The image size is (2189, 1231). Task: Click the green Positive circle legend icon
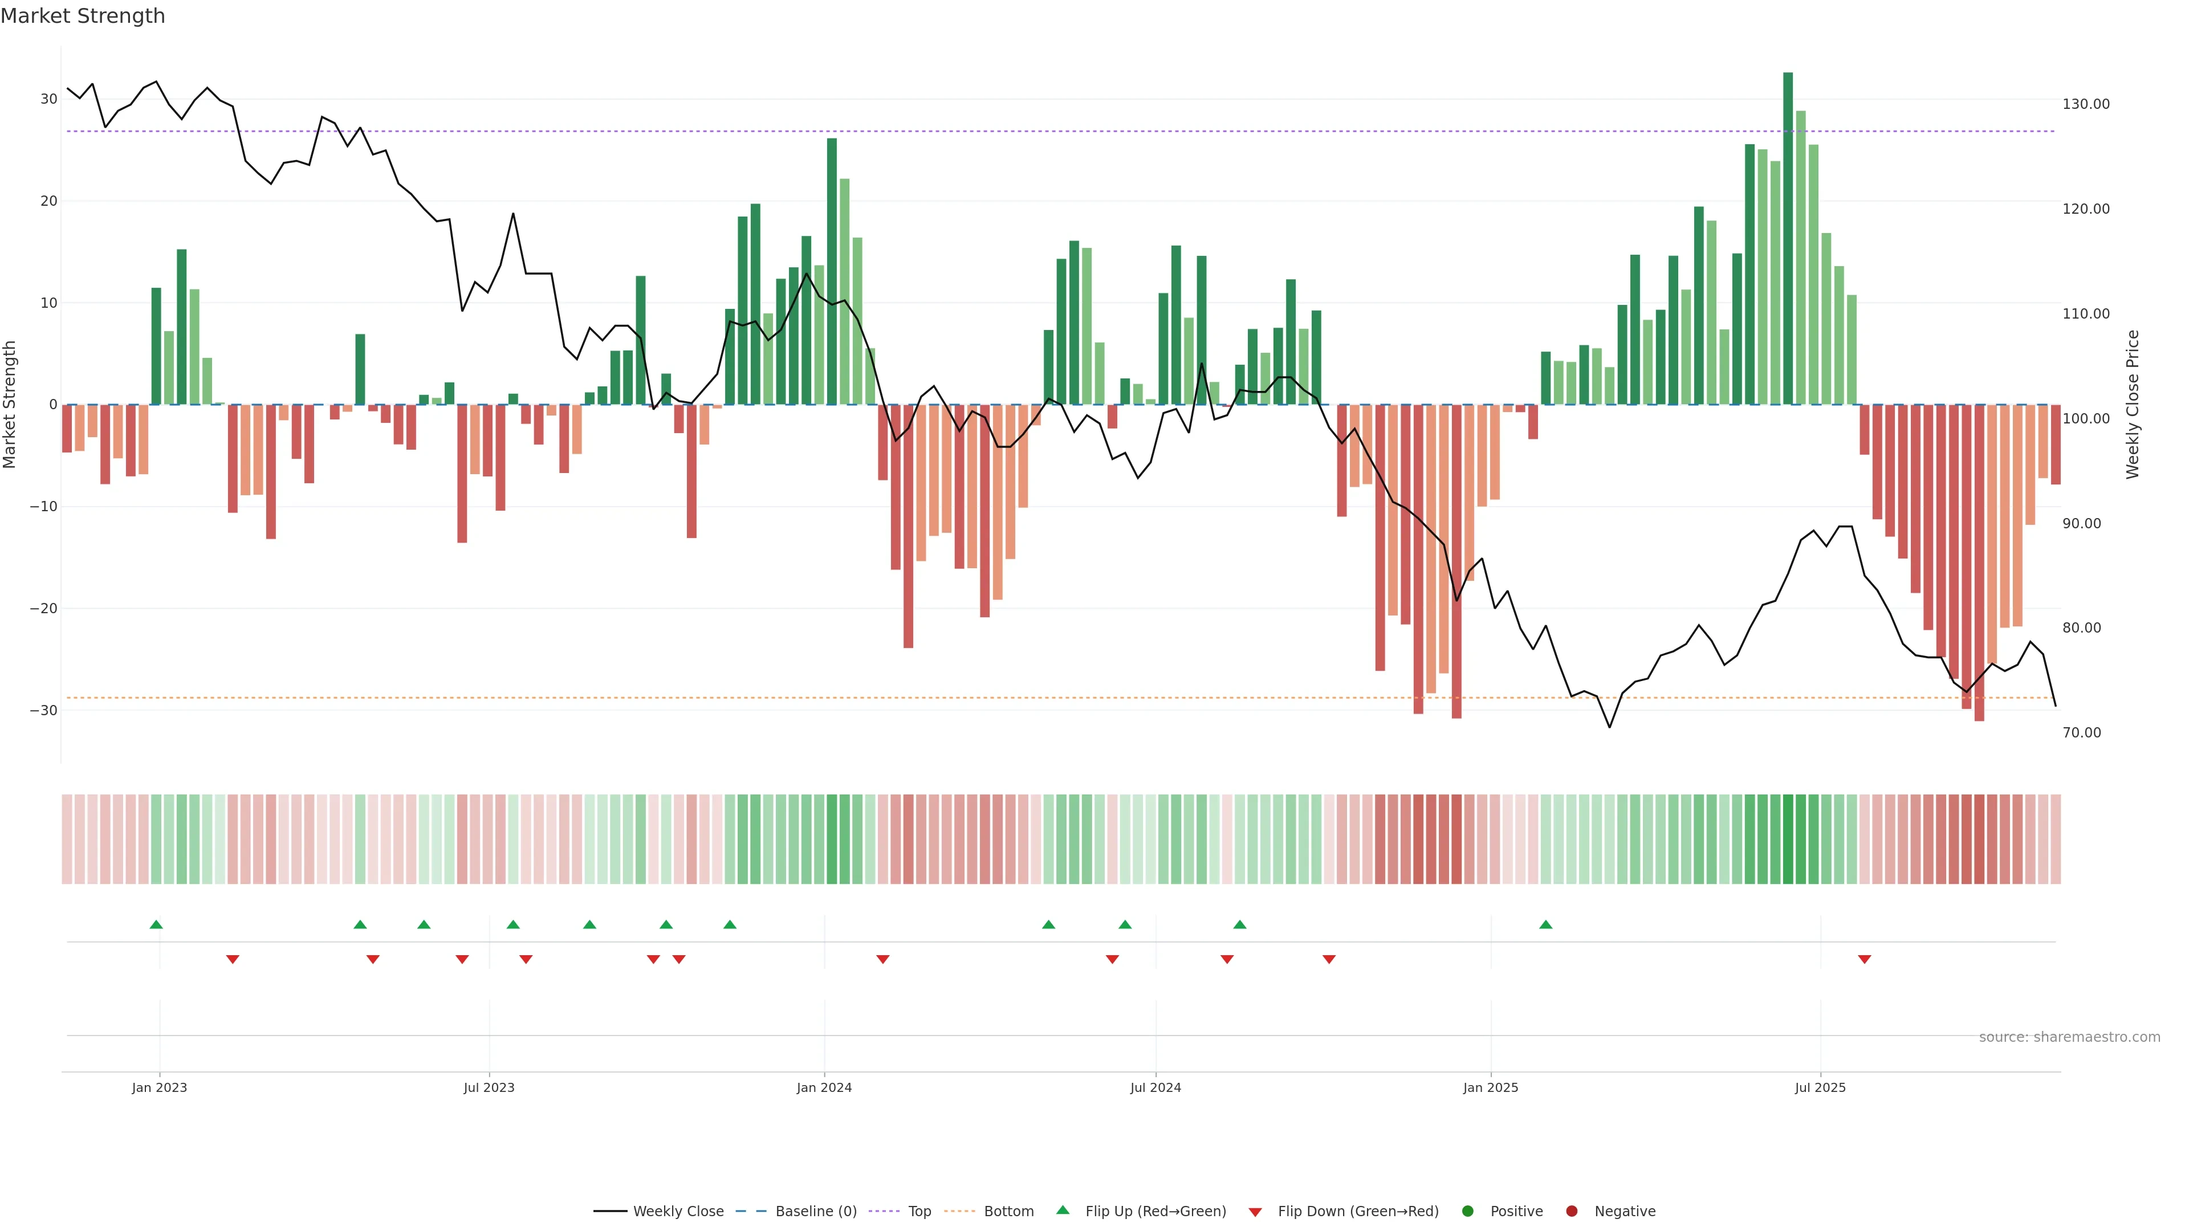coord(1467,1212)
